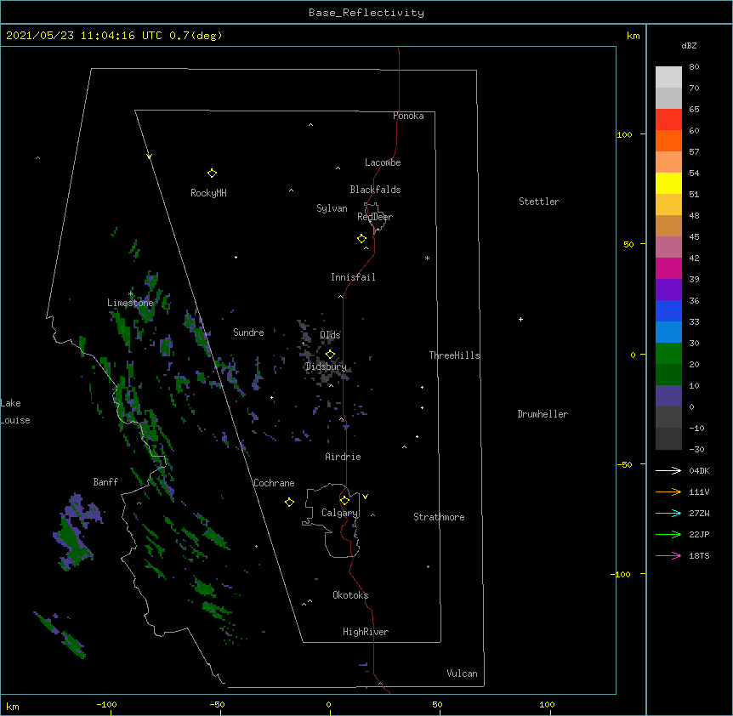
Task: Pick the slate 10-0 dBZ color swatch
Action: (x=668, y=396)
